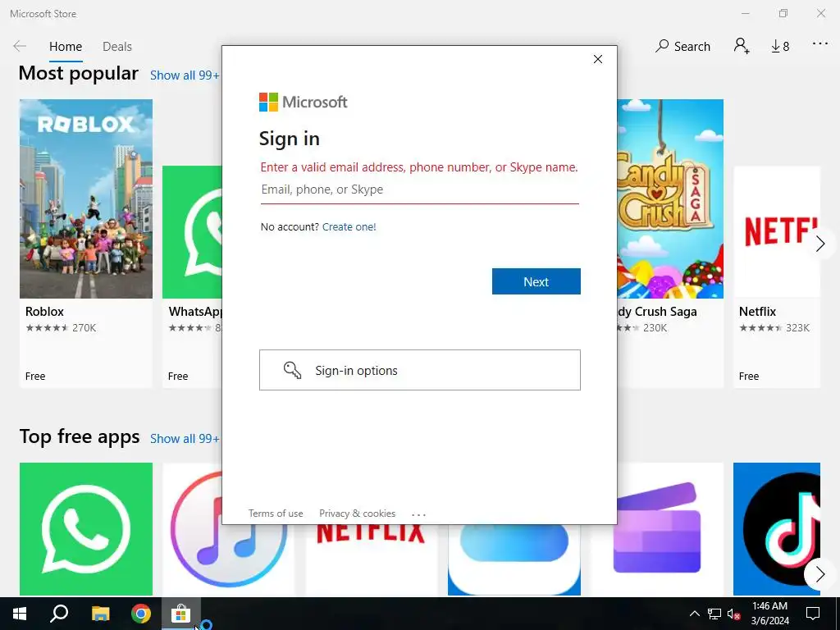Switch to the Home tab
This screenshot has width=840, height=630.
click(66, 47)
